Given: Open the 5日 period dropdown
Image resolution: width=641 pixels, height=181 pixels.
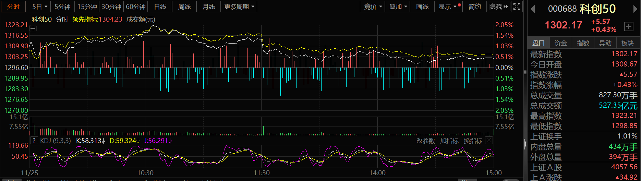Looking at the screenshot, I should [40, 7].
